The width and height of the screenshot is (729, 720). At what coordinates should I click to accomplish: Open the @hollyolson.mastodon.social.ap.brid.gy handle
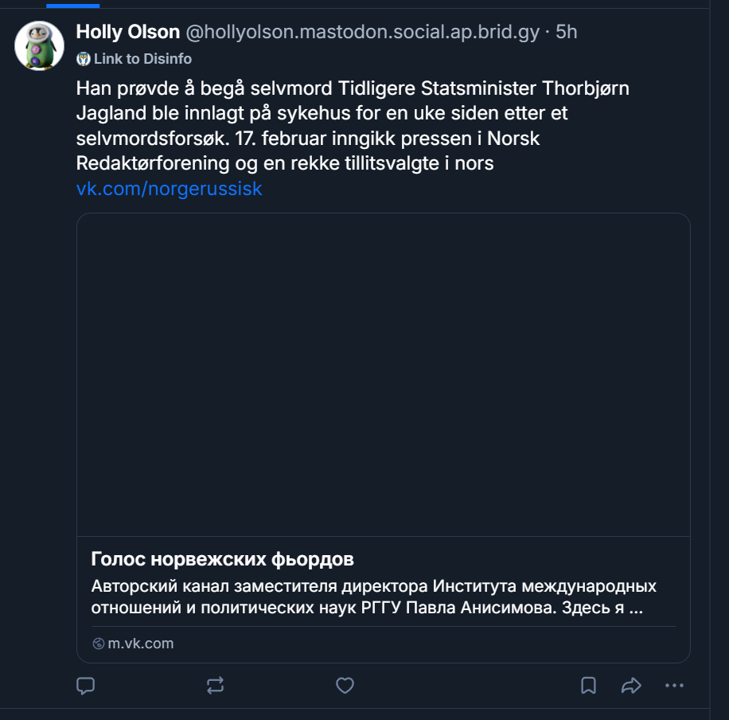click(362, 32)
